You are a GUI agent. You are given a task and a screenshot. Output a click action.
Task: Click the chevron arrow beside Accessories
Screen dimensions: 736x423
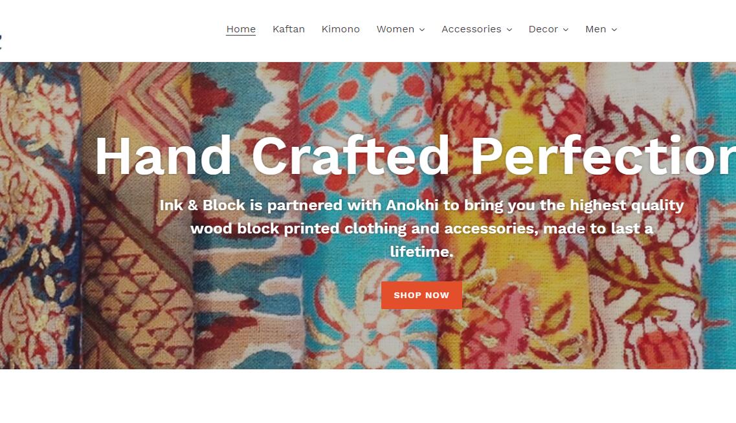click(509, 30)
